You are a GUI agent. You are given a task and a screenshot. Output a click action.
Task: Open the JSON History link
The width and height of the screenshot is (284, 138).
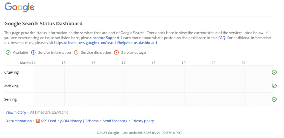[x=71, y=121]
